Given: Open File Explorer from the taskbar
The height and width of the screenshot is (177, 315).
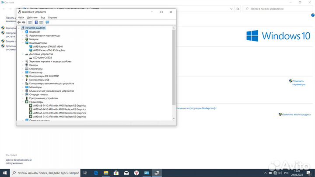Looking at the screenshot, I should pos(106,173).
